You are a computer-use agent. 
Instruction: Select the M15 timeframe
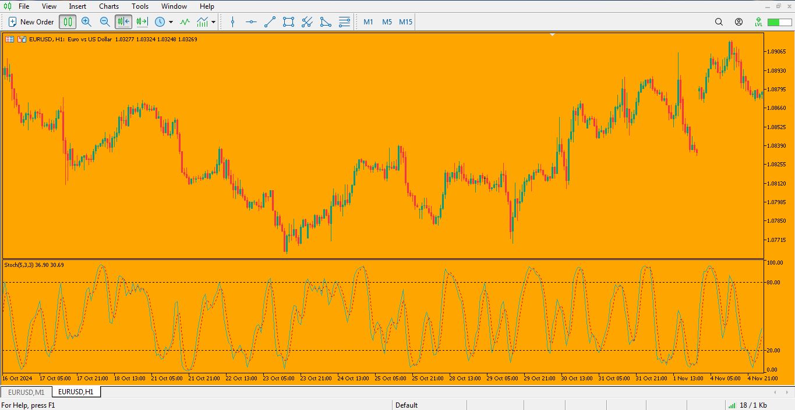(x=405, y=22)
